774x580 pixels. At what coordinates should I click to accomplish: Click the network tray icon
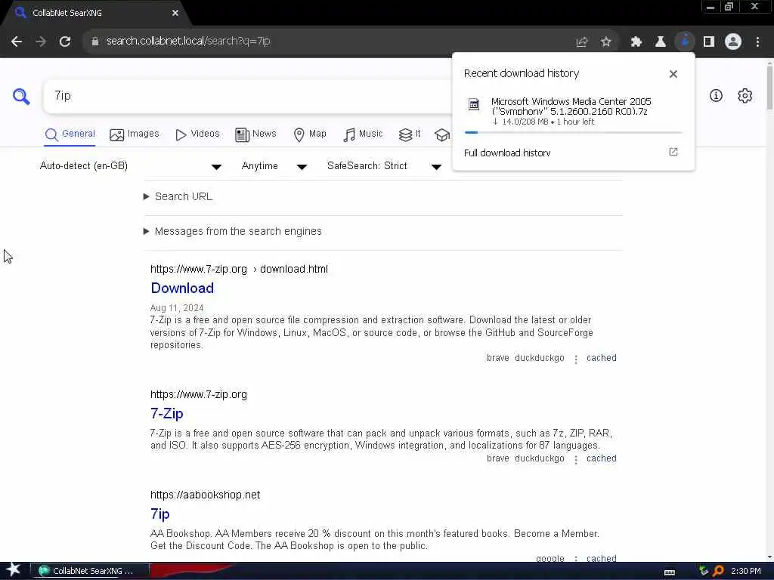coord(704,571)
